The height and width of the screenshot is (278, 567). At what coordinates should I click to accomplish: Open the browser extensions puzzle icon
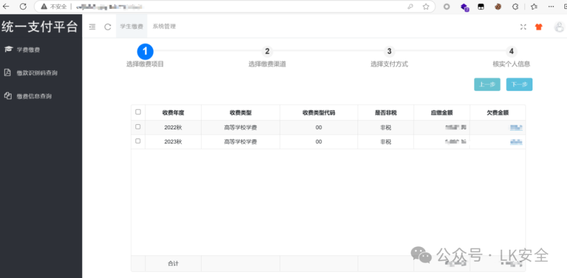pos(516,6)
